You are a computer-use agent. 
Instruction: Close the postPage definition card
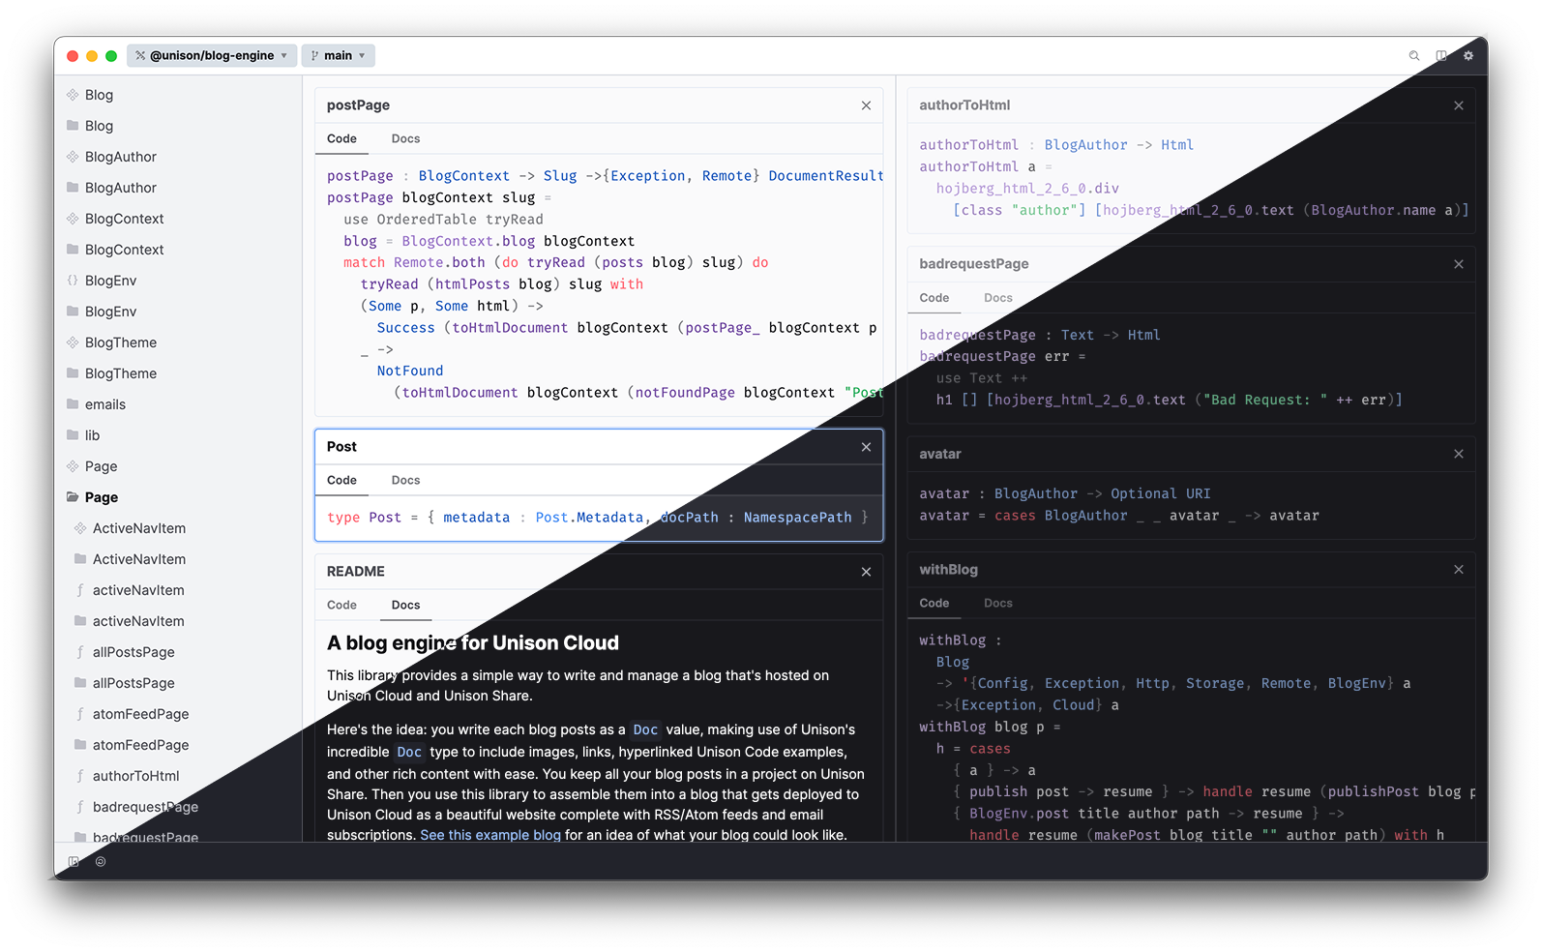click(x=866, y=105)
